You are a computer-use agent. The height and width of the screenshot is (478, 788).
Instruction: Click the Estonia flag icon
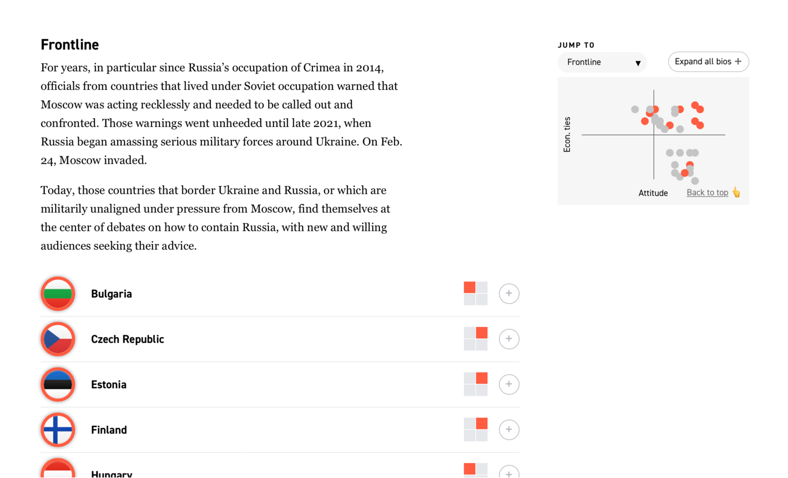[x=58, y=384]
